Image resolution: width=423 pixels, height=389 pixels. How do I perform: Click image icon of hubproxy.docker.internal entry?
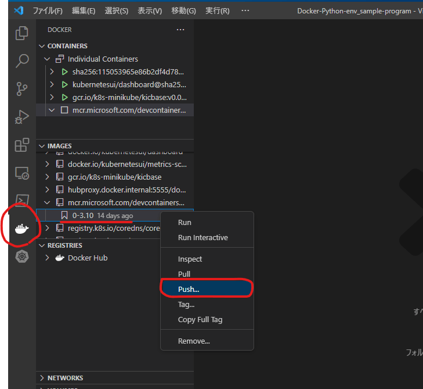tap(60, 190)
